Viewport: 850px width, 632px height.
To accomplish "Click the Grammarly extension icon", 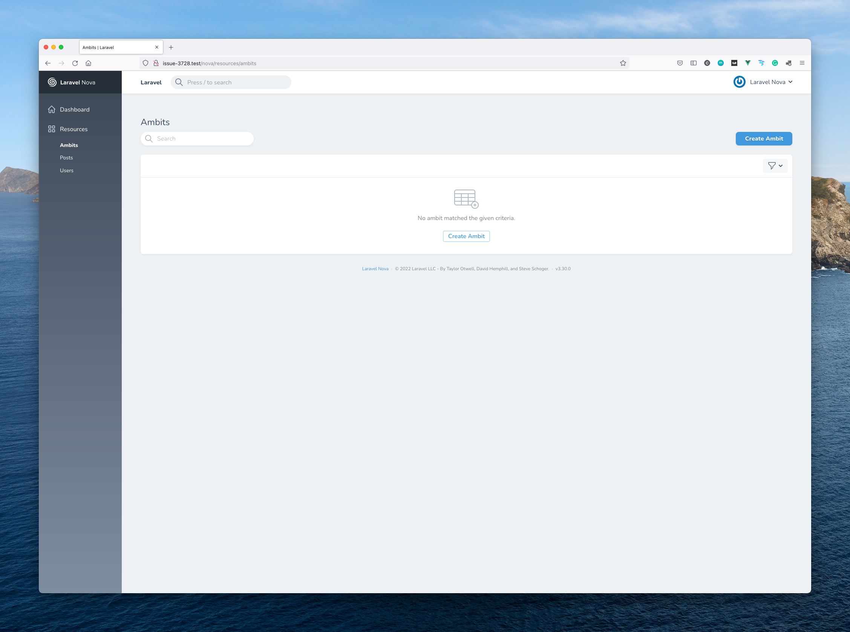I will (x=775, y=63).
